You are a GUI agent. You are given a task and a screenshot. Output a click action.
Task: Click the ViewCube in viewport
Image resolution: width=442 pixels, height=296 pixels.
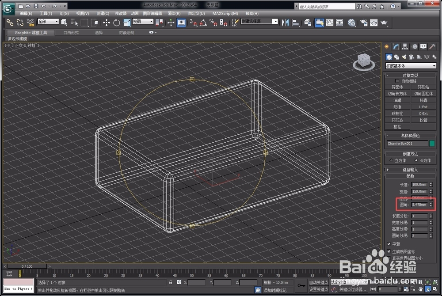364,61
